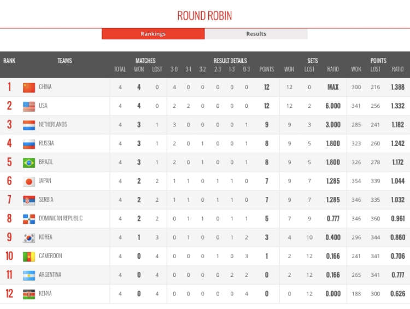410x309 pixels.
Task: Click the Brazil flag icon
Action: (29, 163)
